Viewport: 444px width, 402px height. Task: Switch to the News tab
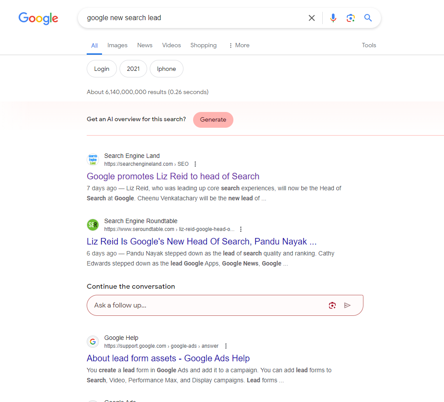(x=144, y=45)
